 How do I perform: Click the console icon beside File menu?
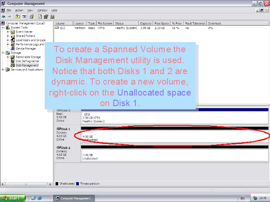(3, 10)
